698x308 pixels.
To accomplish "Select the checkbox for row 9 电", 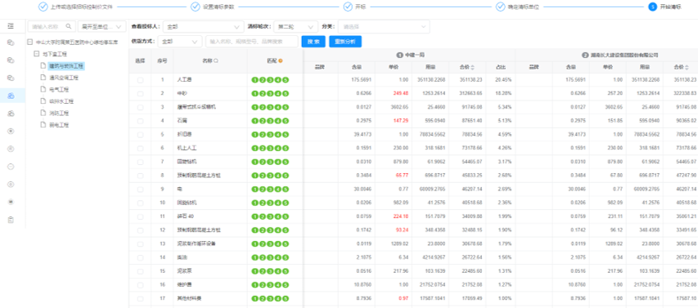I will pos(140,189).
